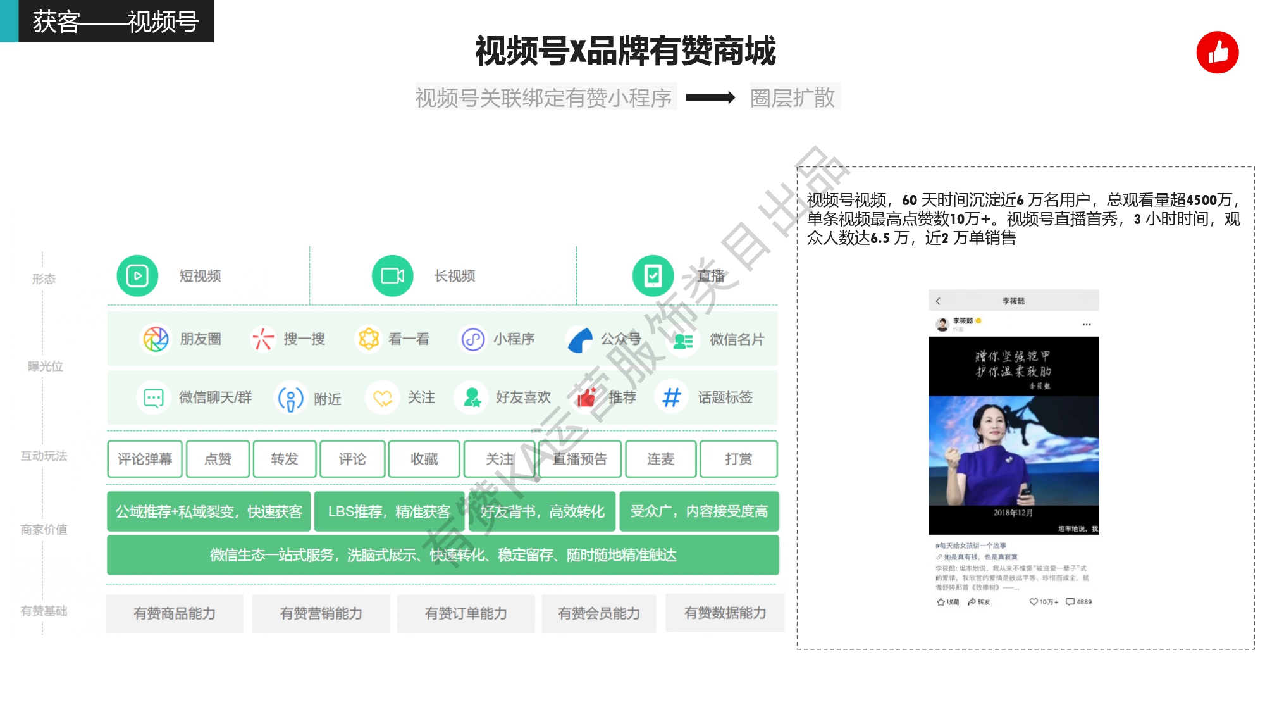Click the 微信生态一站式服务 green banner

click(443, 555)
